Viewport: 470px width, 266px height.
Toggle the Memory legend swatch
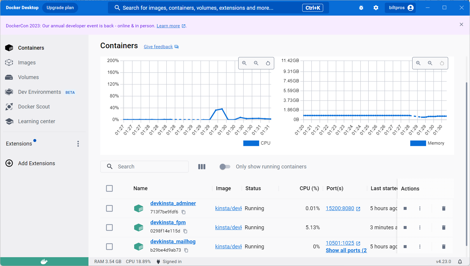[418, 143]
